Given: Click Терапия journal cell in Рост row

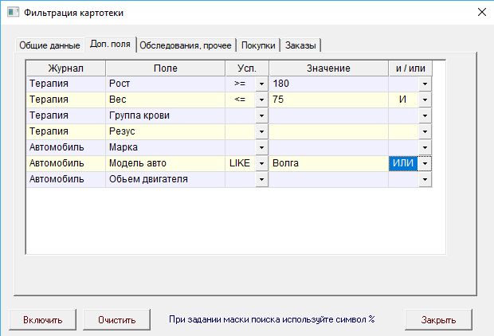Looking at the screenshot, I should (x=66, y=84).
